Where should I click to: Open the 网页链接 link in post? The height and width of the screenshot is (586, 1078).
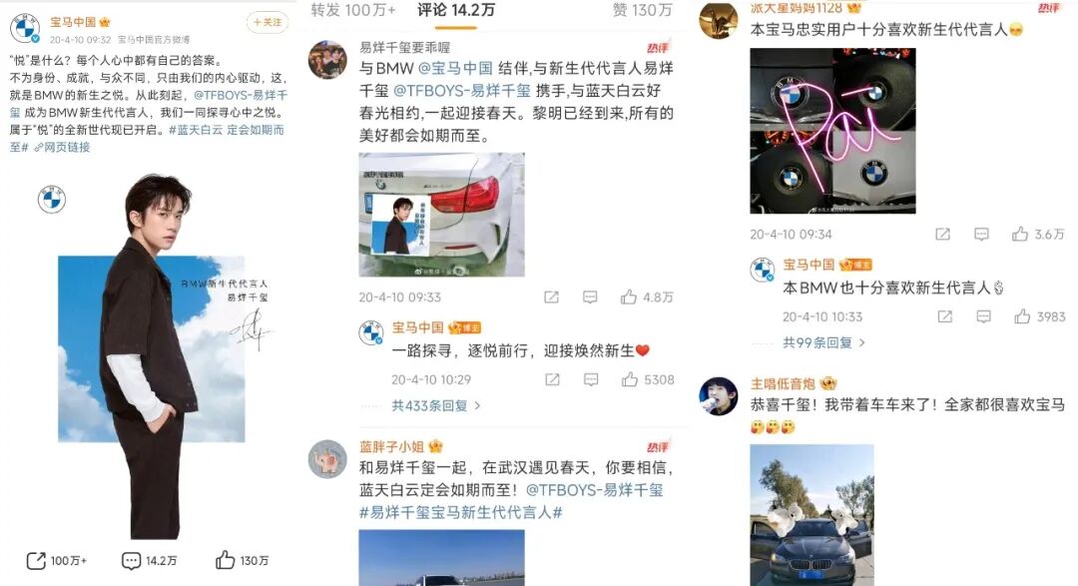tap(62, 147)
